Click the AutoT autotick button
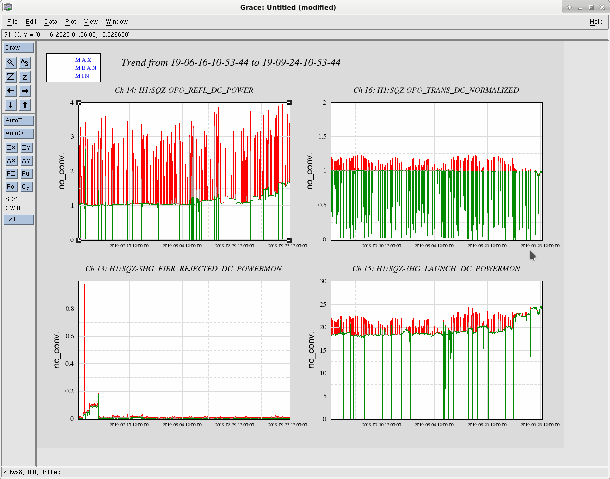The width and height of the screenshot is (610, 479). click(19, 120)
